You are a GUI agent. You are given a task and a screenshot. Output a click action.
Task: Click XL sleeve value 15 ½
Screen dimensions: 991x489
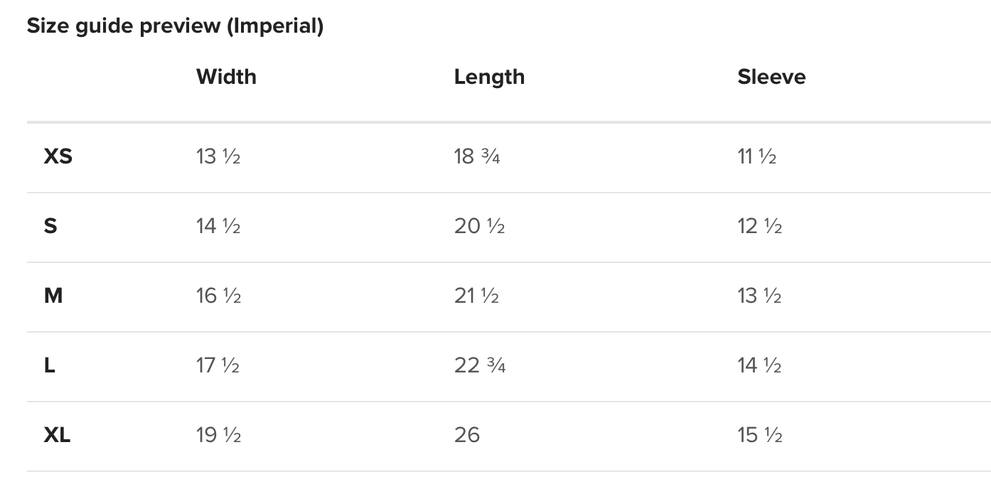(x=760, y=435)
